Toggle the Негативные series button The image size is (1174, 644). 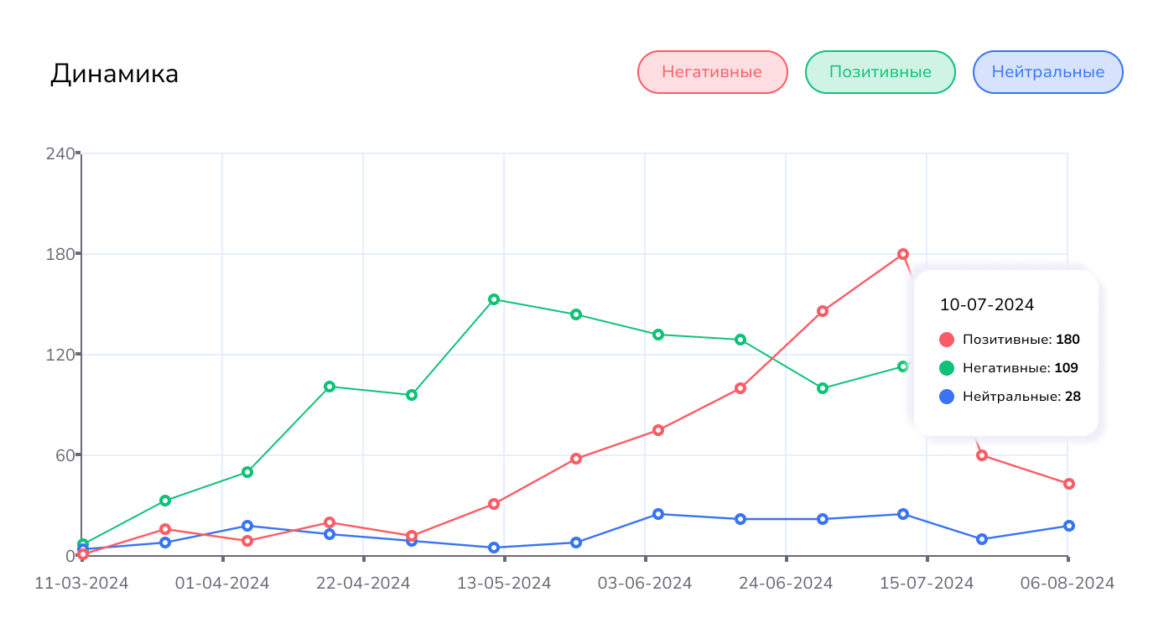(712, 72)
